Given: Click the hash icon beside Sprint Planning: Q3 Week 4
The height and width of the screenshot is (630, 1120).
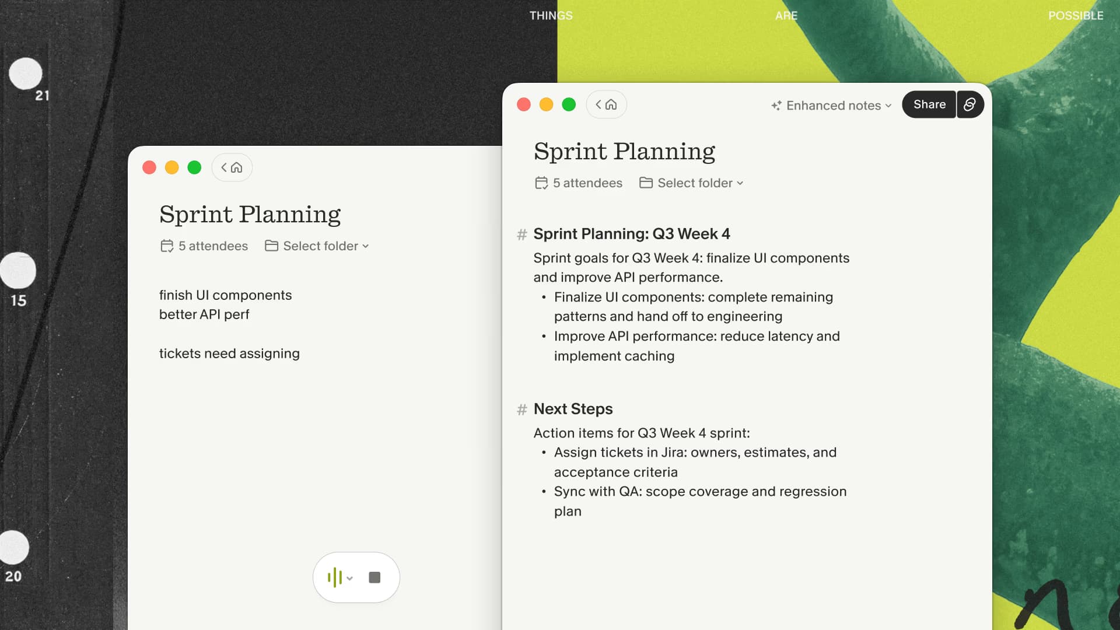Looking at the screenshot, I should pyautogui.click(x=521, y=235).
